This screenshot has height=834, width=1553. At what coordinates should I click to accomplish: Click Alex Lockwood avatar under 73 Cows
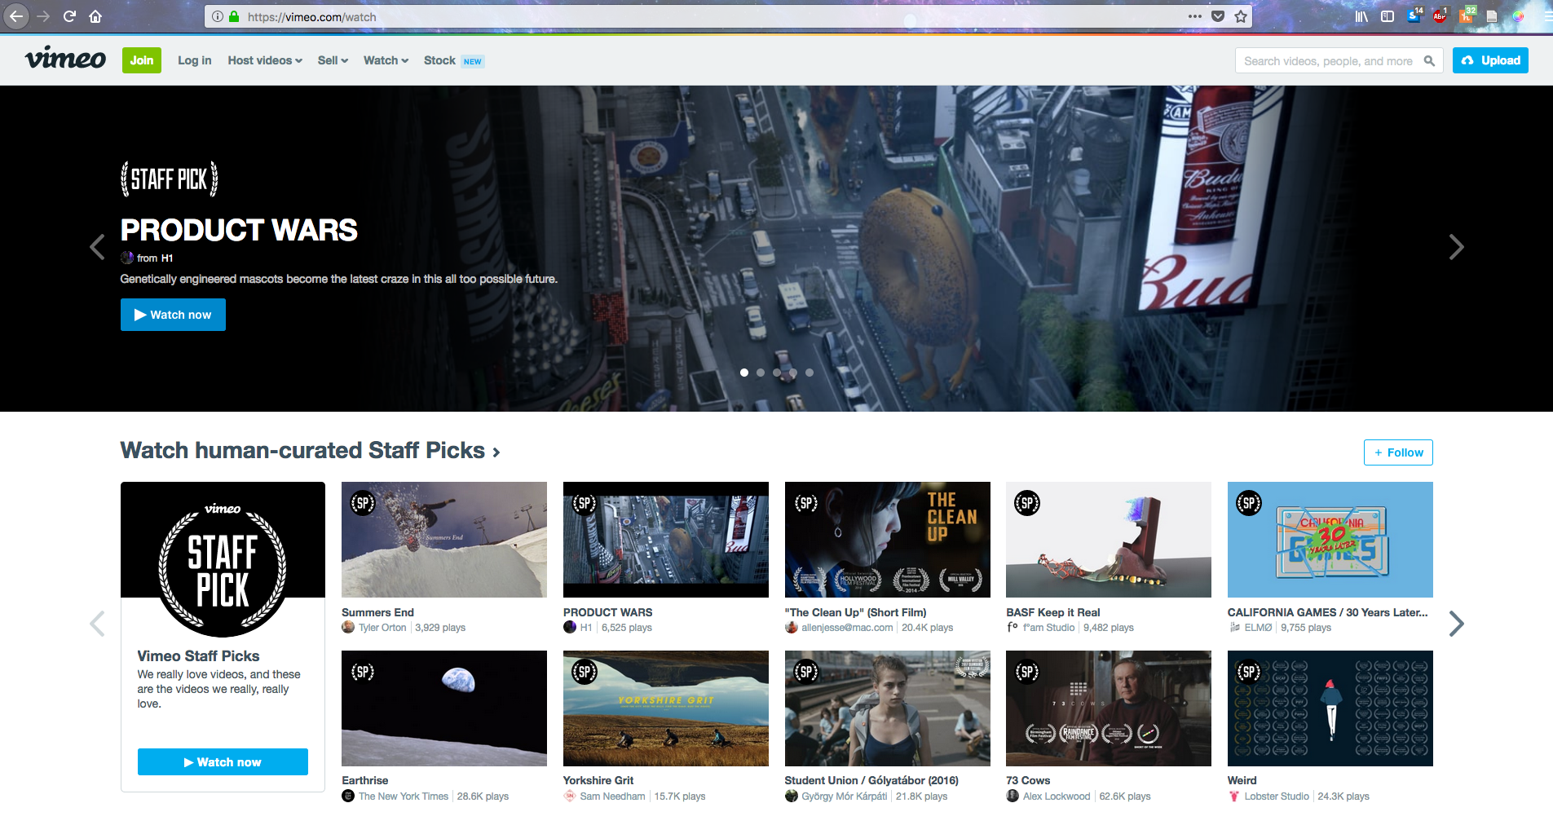pyautogui.click(x=1013, y=796)
